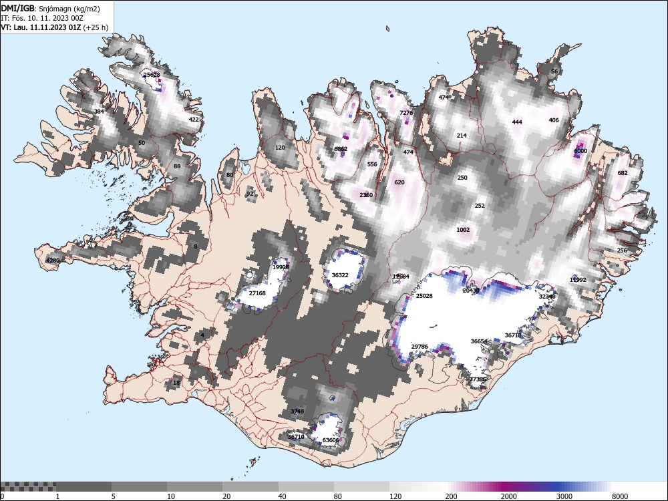Click the snow value '3748' on the map
The height and width of the screenshot is (501, 668).
[297, 411]
